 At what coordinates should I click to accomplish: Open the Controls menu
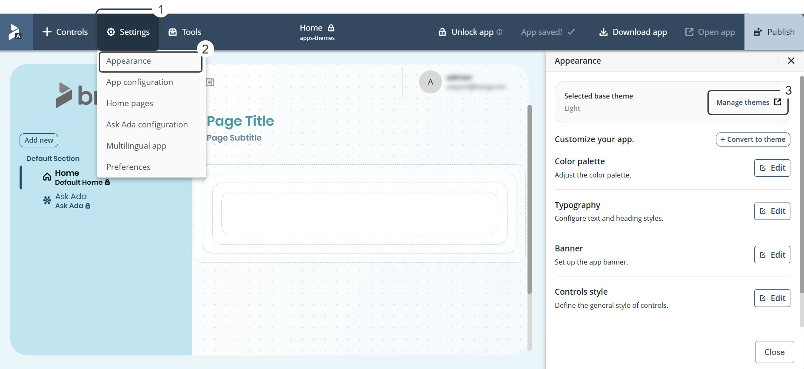(x=65, y=32)
